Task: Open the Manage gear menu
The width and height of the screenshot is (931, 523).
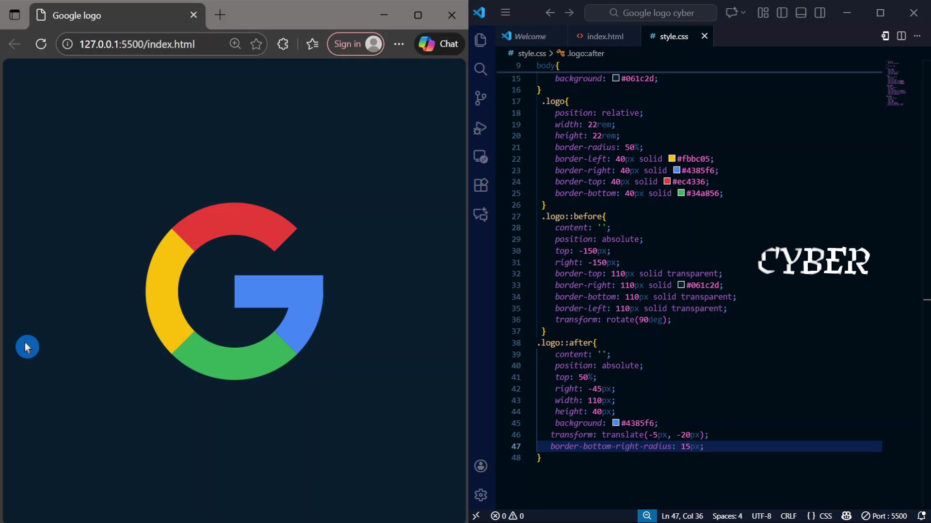Action: click(481, 495)
